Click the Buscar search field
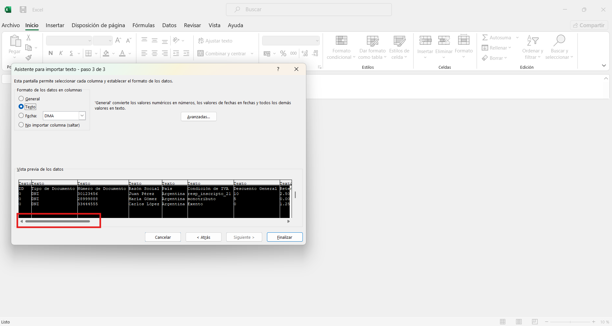Viewport: 612px width, 326px height. (309, 10)
